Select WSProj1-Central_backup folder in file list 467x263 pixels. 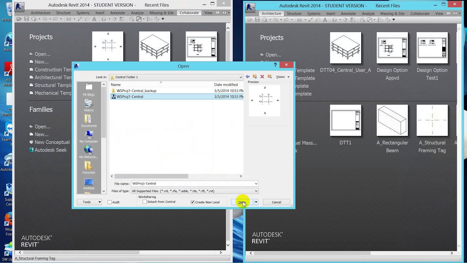136,91
